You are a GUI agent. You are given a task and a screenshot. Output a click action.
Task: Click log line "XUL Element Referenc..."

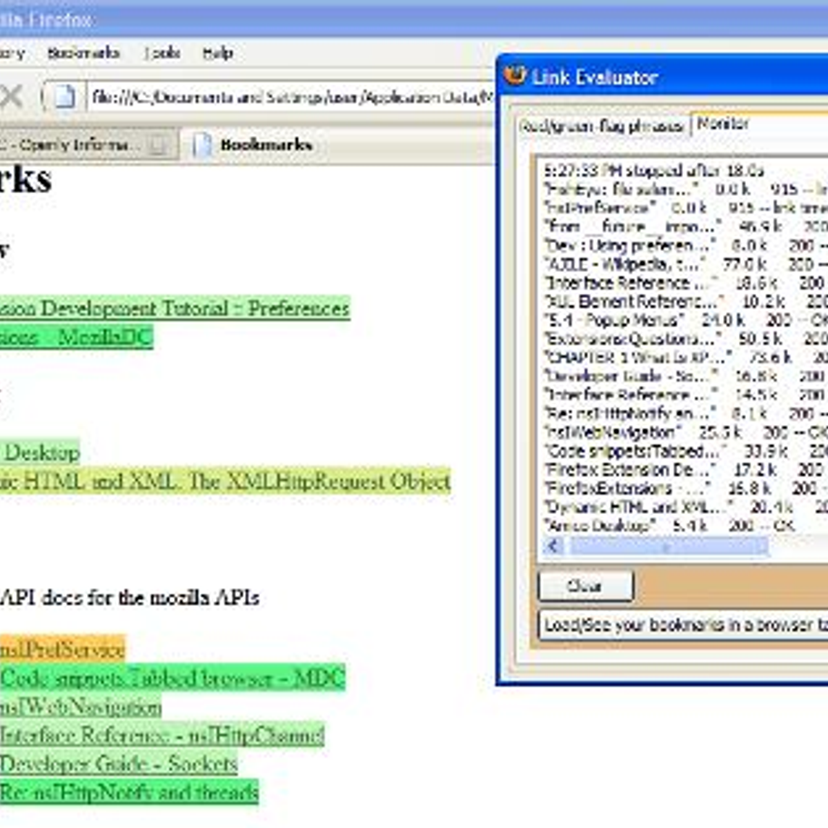coord(685,302)
